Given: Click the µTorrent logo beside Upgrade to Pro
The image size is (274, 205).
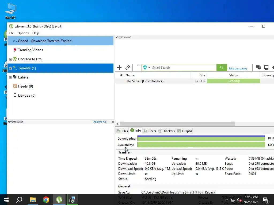Looking at the screenshot, I should pyautogui.click(x=15, y=59).
